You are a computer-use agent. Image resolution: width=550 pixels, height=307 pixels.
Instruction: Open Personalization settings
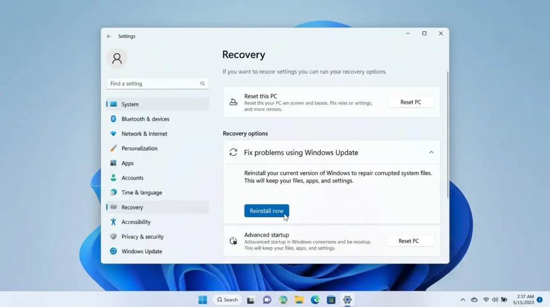pos(158,148)
